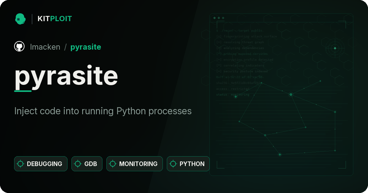Viewport: 368px width, 193px height.
Task: Click the three window dots in the terminal header
Action: 219,18
